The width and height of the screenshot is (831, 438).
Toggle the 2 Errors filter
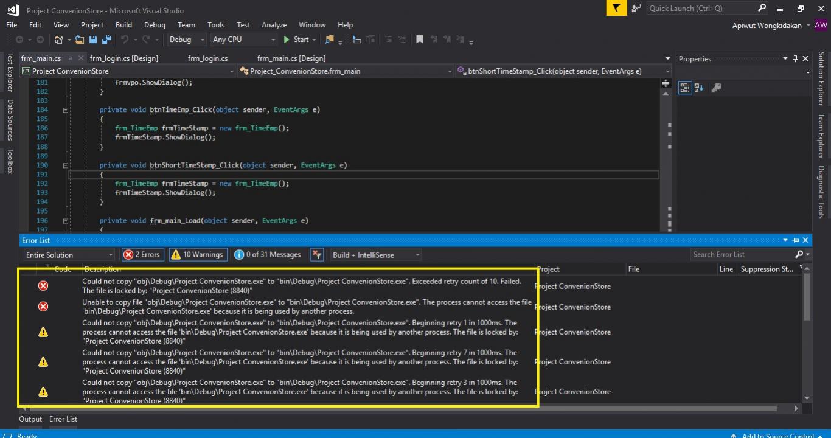(142, 255)
